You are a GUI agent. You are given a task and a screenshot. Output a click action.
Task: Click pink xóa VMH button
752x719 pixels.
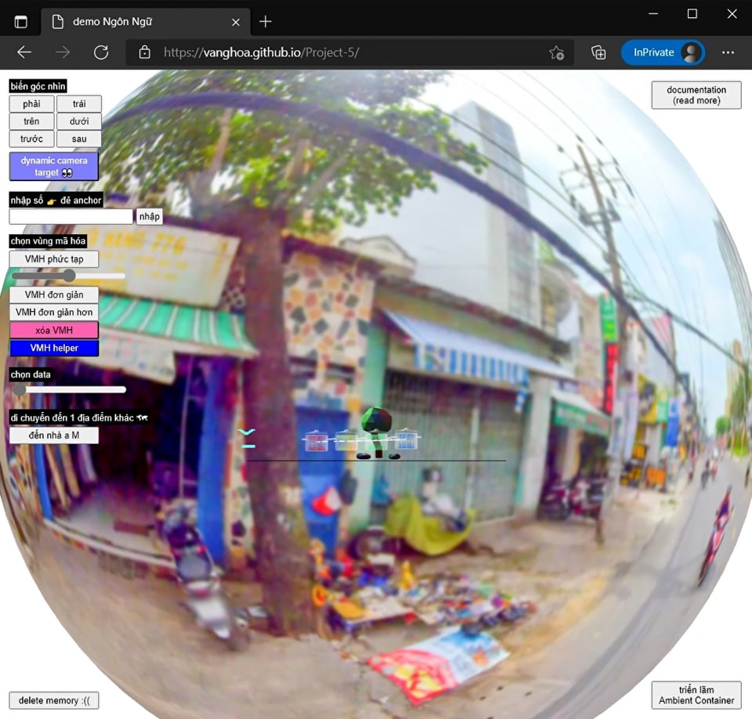tap(54, 330)
